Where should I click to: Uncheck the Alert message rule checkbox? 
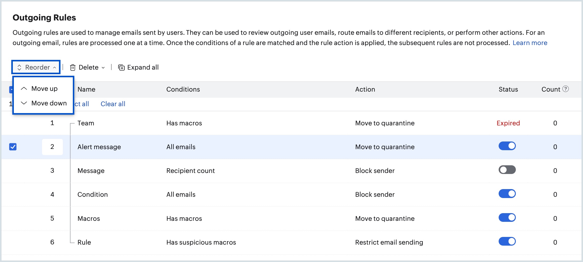[13, 147]
